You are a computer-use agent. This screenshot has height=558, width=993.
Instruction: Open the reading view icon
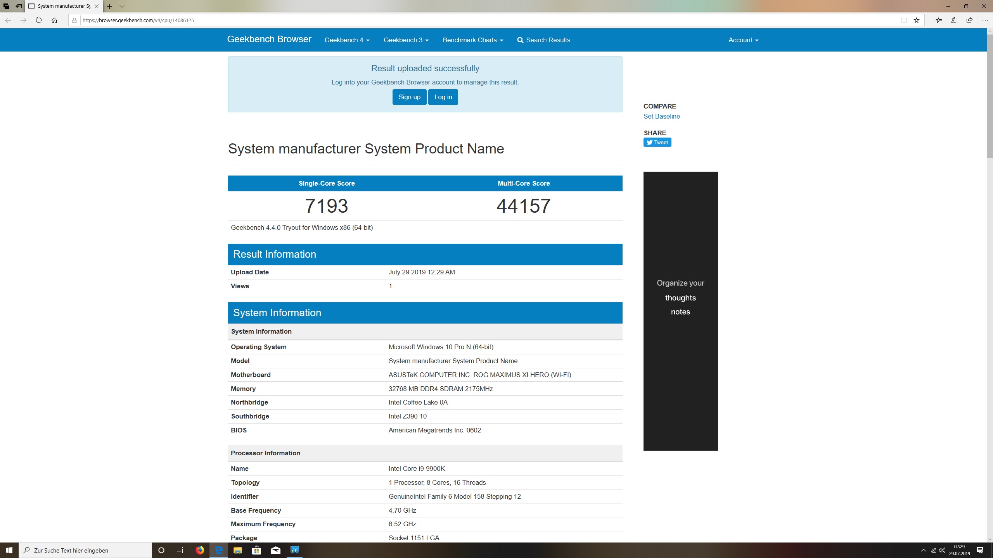pyautogui.click(x=904, y=20)
